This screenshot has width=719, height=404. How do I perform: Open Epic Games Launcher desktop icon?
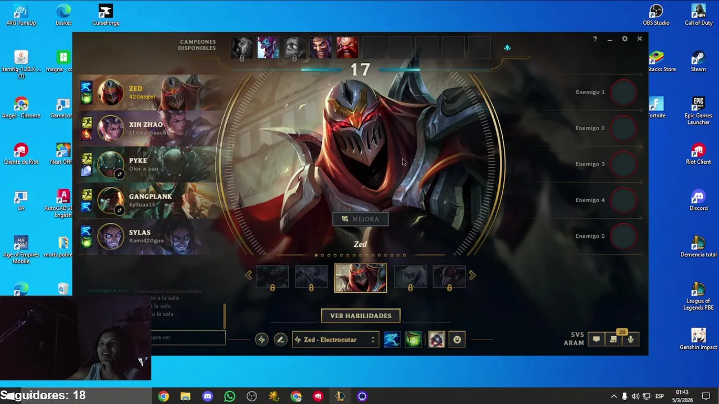698,111
